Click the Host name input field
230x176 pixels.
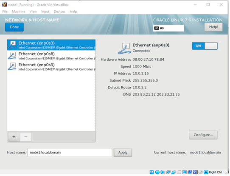[x=70, y=153]
